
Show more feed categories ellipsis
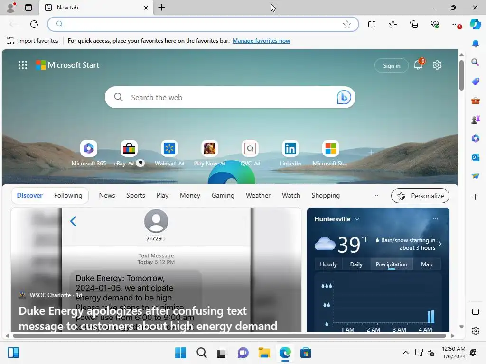[376, 196]
